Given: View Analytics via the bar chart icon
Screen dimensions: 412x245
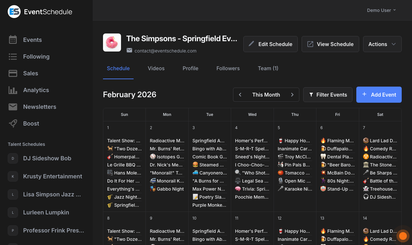Looking at the screenshot, I should [13, 90].
